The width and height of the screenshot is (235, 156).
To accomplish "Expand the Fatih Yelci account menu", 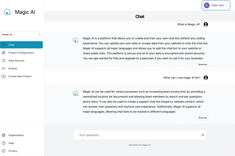I will click(x=216, y=5).
